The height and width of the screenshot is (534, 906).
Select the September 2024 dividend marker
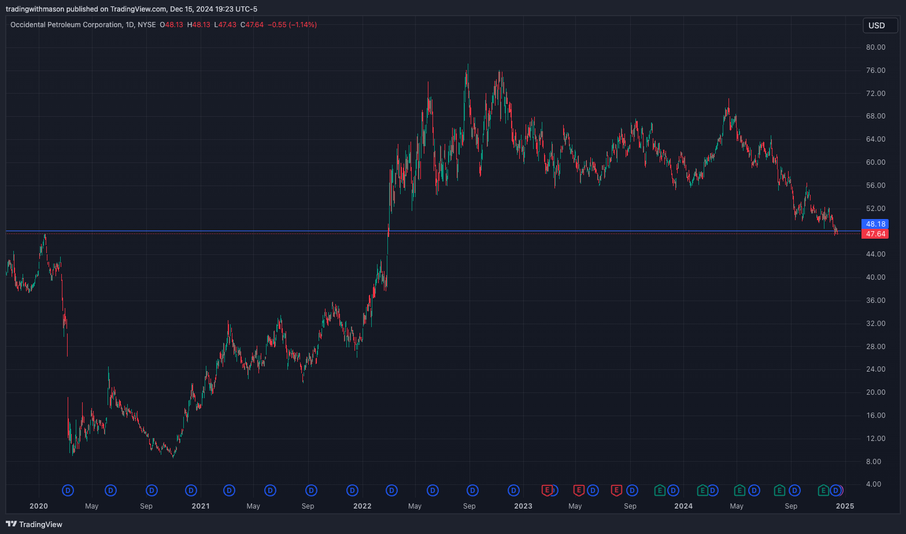(x=794, y=491)
